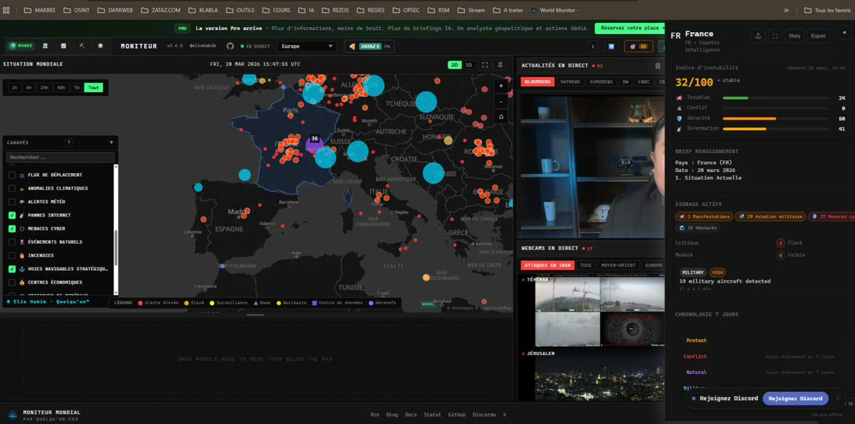Screen dimensions: 855x424
Task: Click the anchor icon of Voies Navigables
Action: tap(22, 269)
